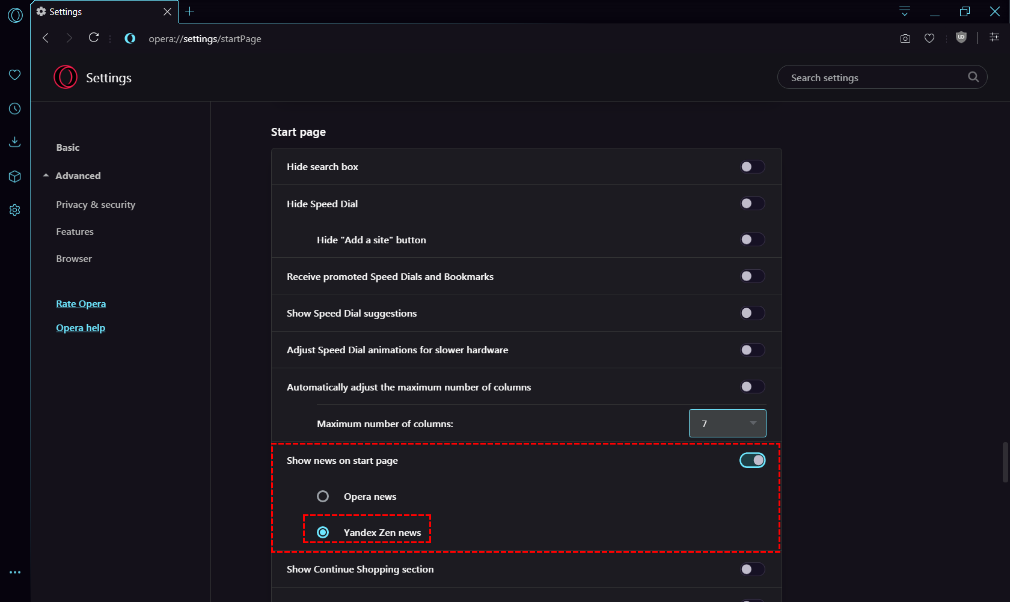Screen dimensions: 1010x602
Task: Click the Opera site-info icon in the address bar
Action: click(x=130, y=38)
